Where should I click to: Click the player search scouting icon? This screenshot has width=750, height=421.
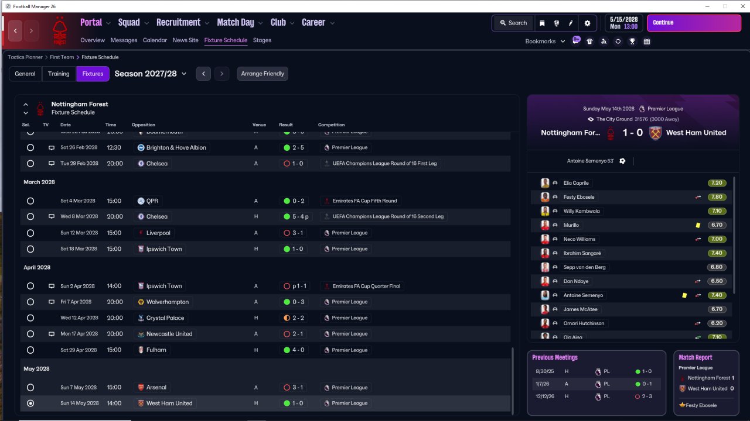604,42
